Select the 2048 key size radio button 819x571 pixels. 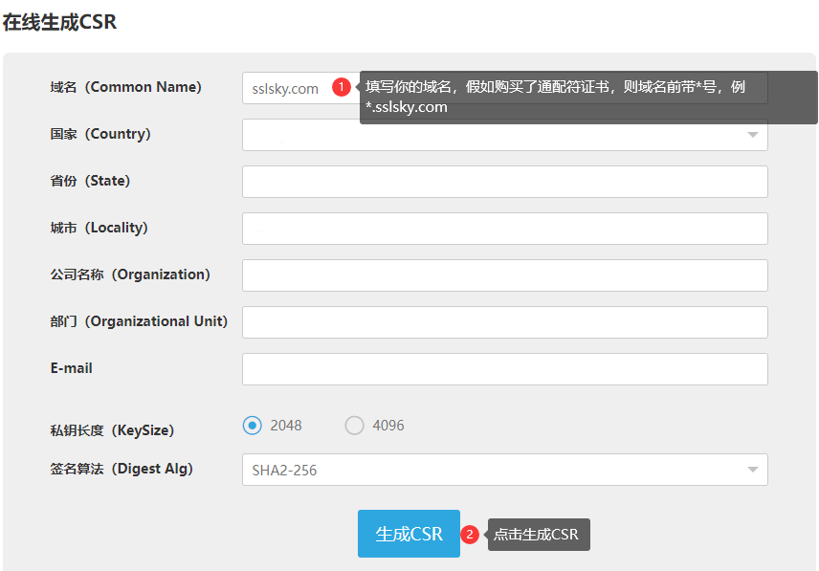click(253, 426)
